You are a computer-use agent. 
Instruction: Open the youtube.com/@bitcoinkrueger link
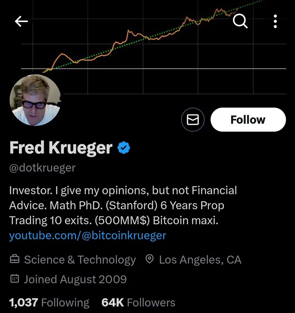tap(87, 235)
